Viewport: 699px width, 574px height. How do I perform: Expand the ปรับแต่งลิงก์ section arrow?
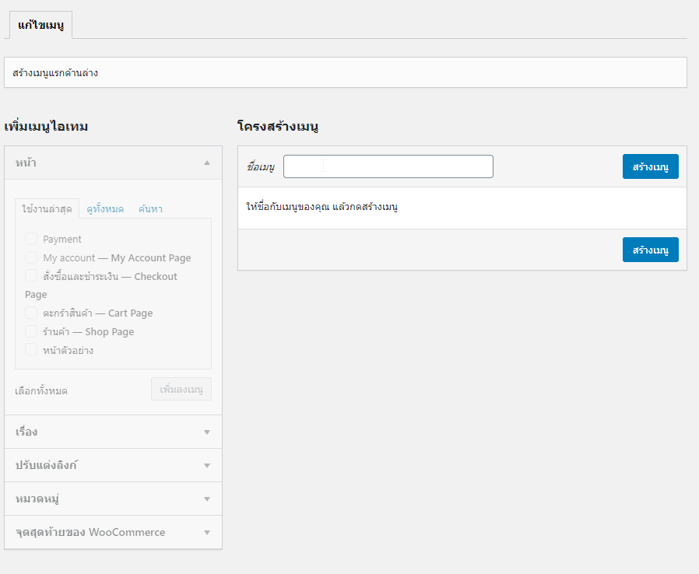[x=207, y=466]
